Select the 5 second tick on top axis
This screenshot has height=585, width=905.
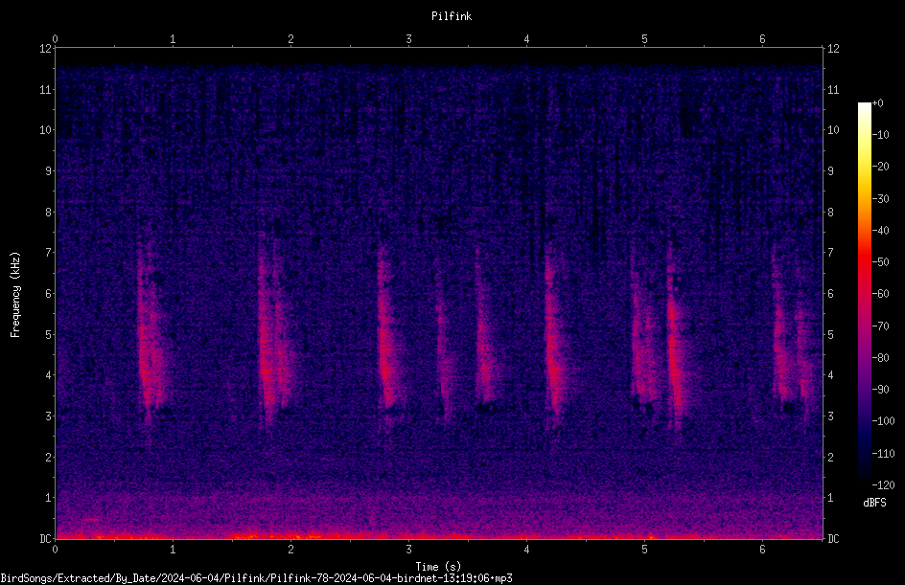click(x=644, y=39)
